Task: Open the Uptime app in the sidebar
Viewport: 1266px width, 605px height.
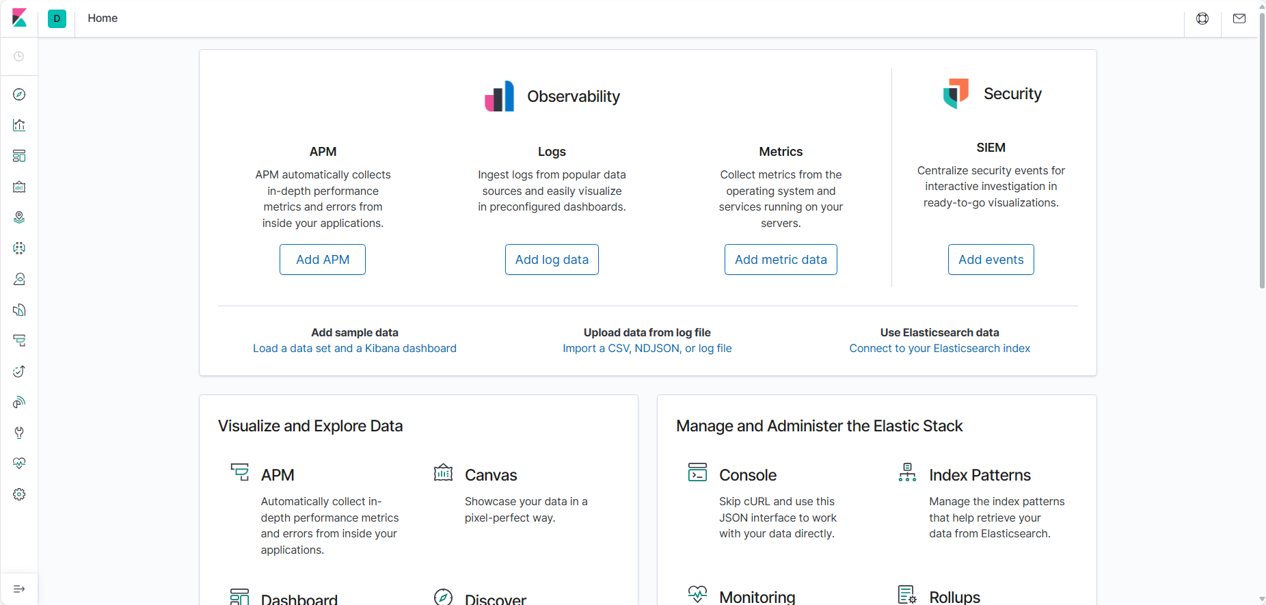Action: pyautogui.click(x=19, y=371)
